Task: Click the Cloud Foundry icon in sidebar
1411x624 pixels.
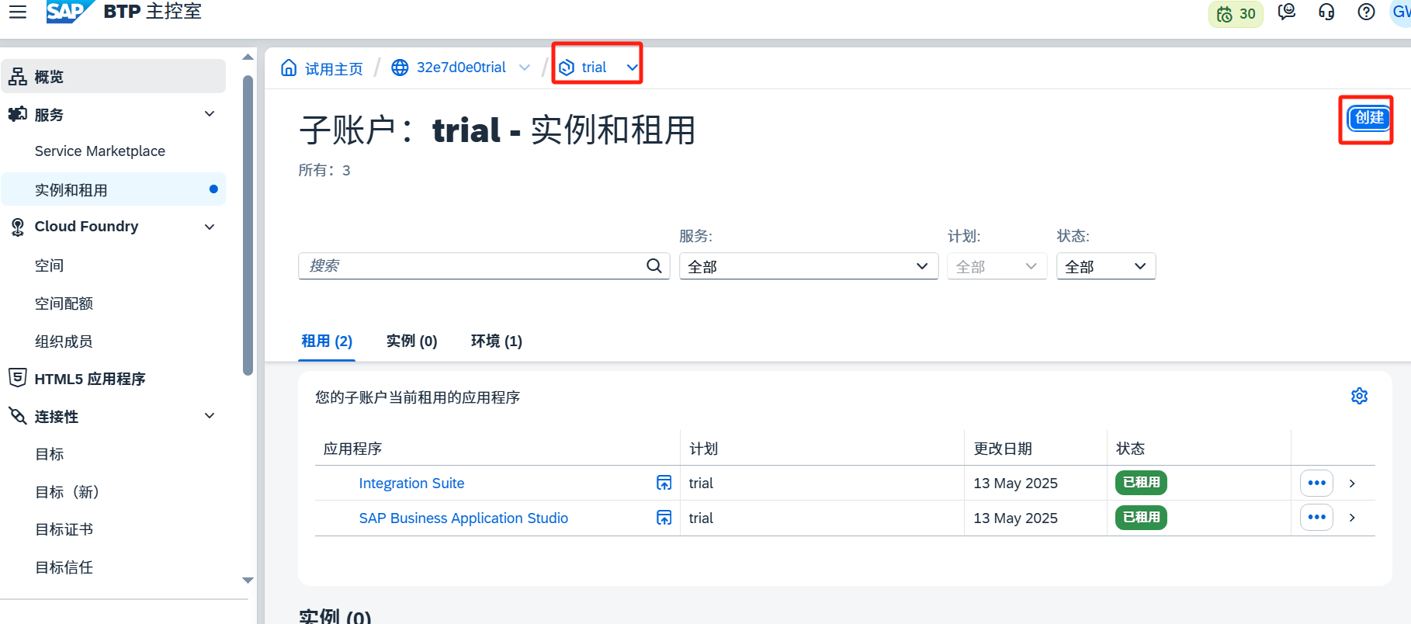Action: tap(18, 227)
